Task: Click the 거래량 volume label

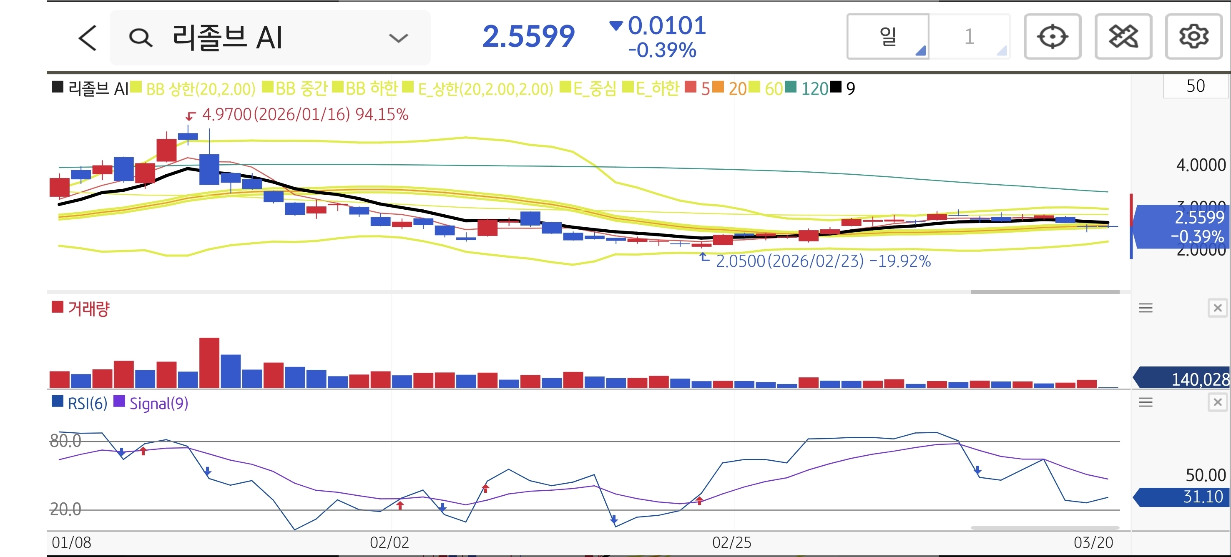Action: click(x=88, y=309)
